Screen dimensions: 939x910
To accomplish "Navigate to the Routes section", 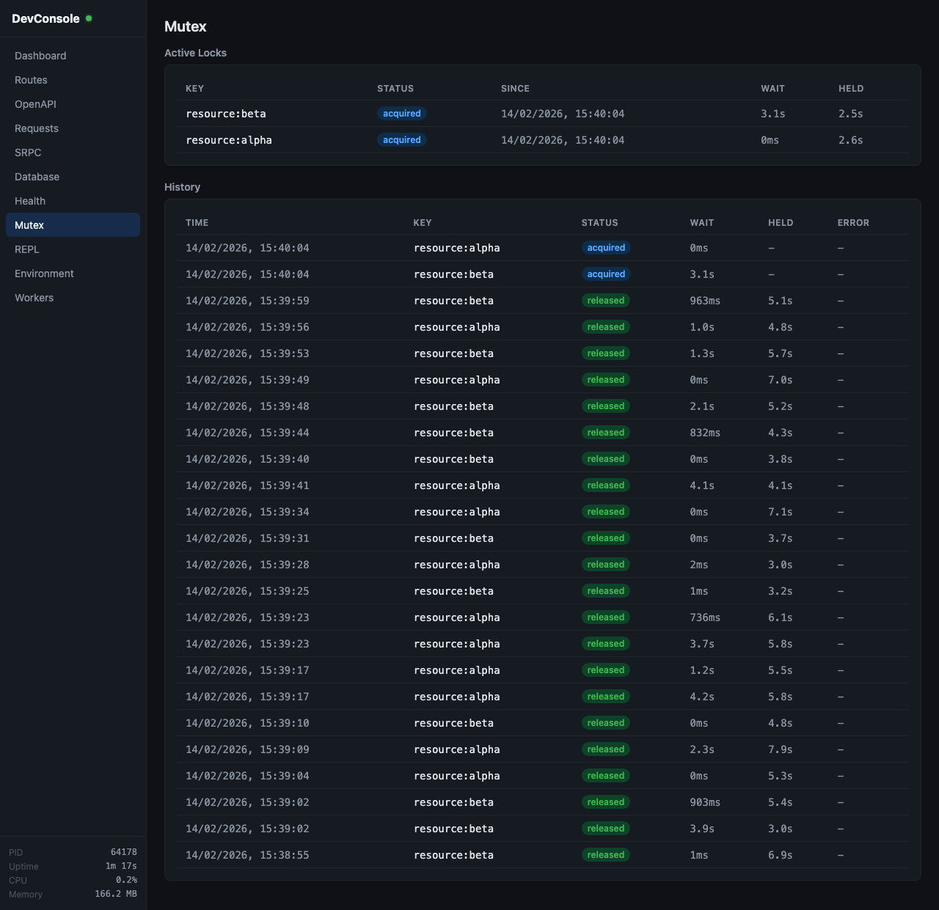I will pos(31,80).
